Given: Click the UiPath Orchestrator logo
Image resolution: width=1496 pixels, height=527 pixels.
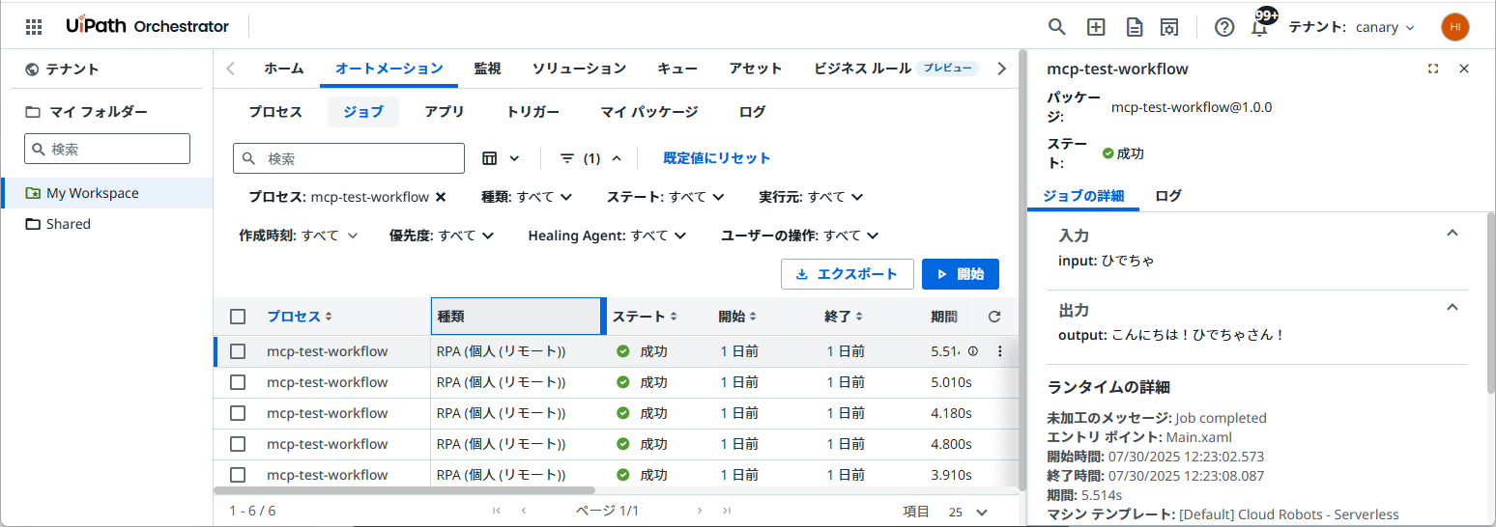Looking at the screenshot, I should pos(148,26).
